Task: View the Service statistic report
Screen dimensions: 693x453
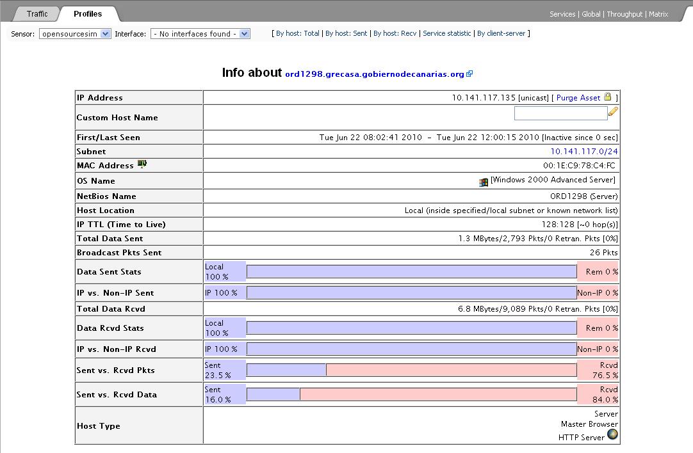Action: (447, 33)
